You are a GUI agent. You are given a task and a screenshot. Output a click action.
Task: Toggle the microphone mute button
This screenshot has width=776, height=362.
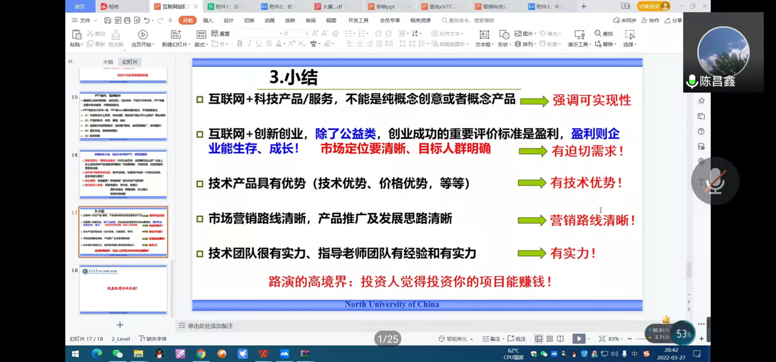click(715, 181)
